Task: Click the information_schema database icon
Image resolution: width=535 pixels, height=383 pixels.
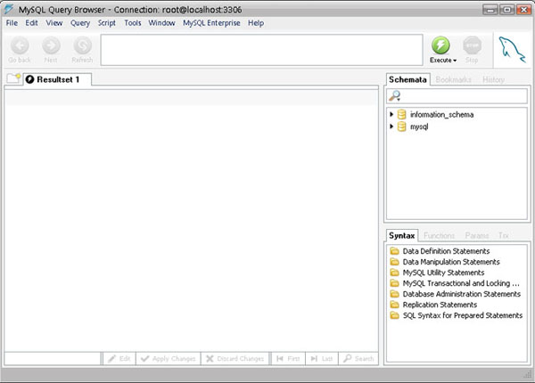Action: [x=402, y=115]
